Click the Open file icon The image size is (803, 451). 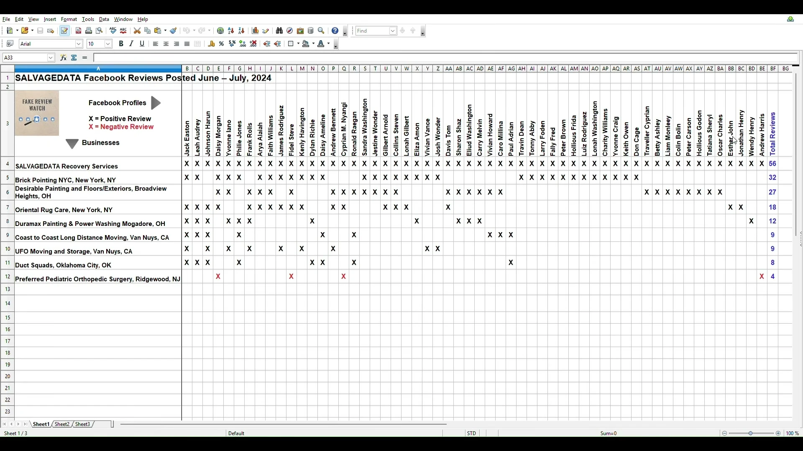click(25, 31)
